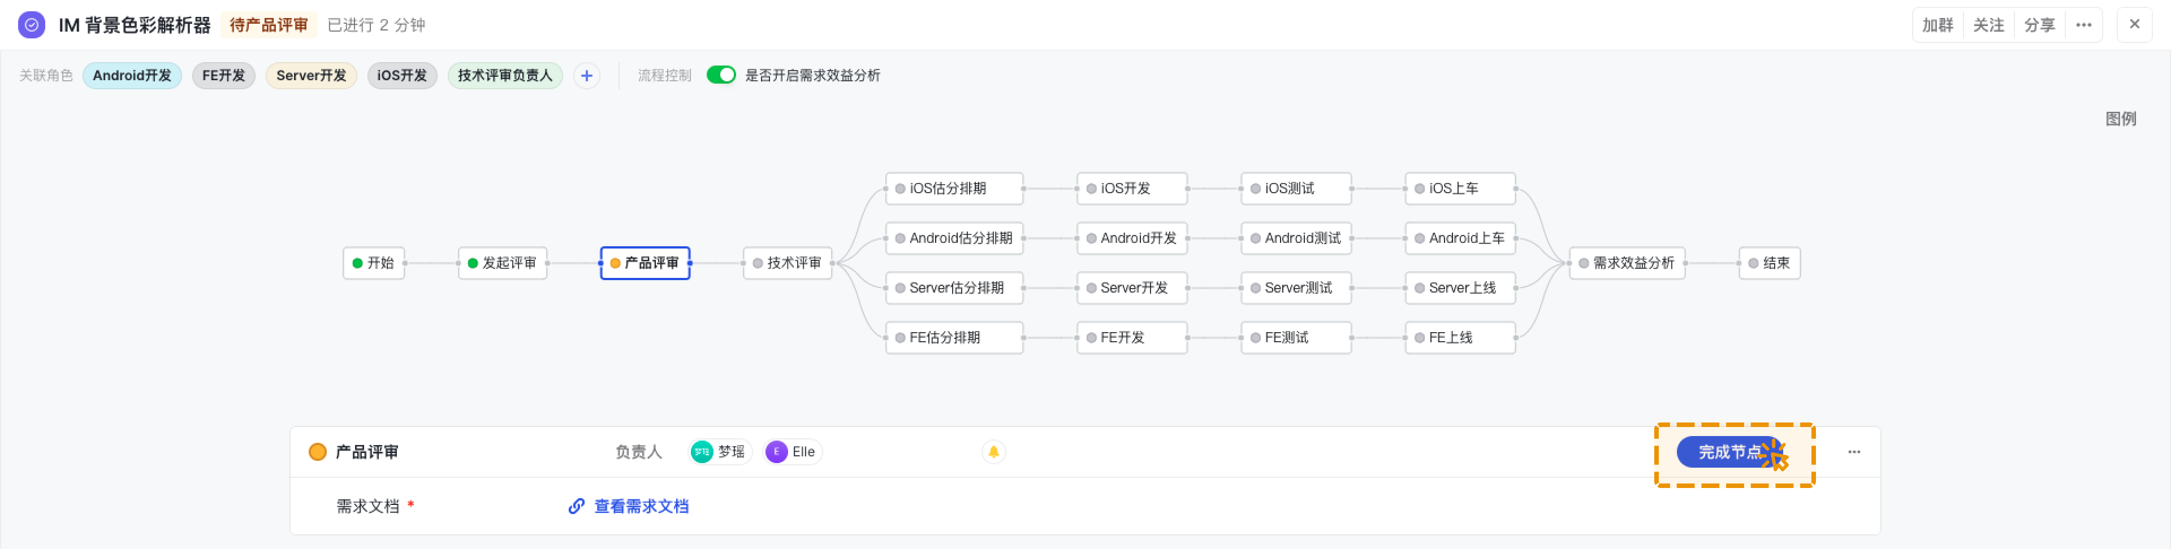Click the yellow bell reminder icon

[x=994, y=452]
